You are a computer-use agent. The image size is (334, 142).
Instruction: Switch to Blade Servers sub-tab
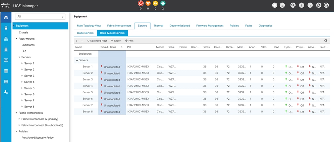point(85,33)
